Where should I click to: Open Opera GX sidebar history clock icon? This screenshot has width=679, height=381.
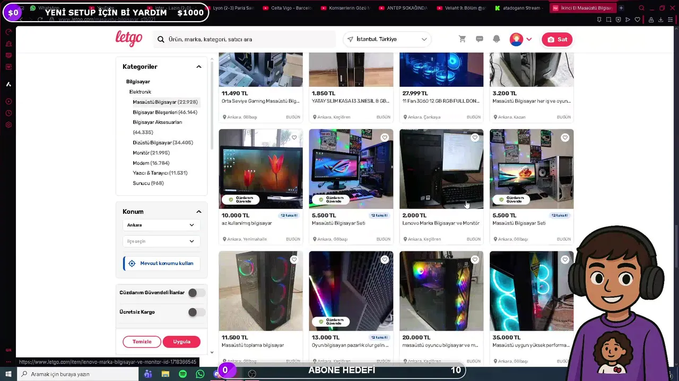click(x=8, y=113)
